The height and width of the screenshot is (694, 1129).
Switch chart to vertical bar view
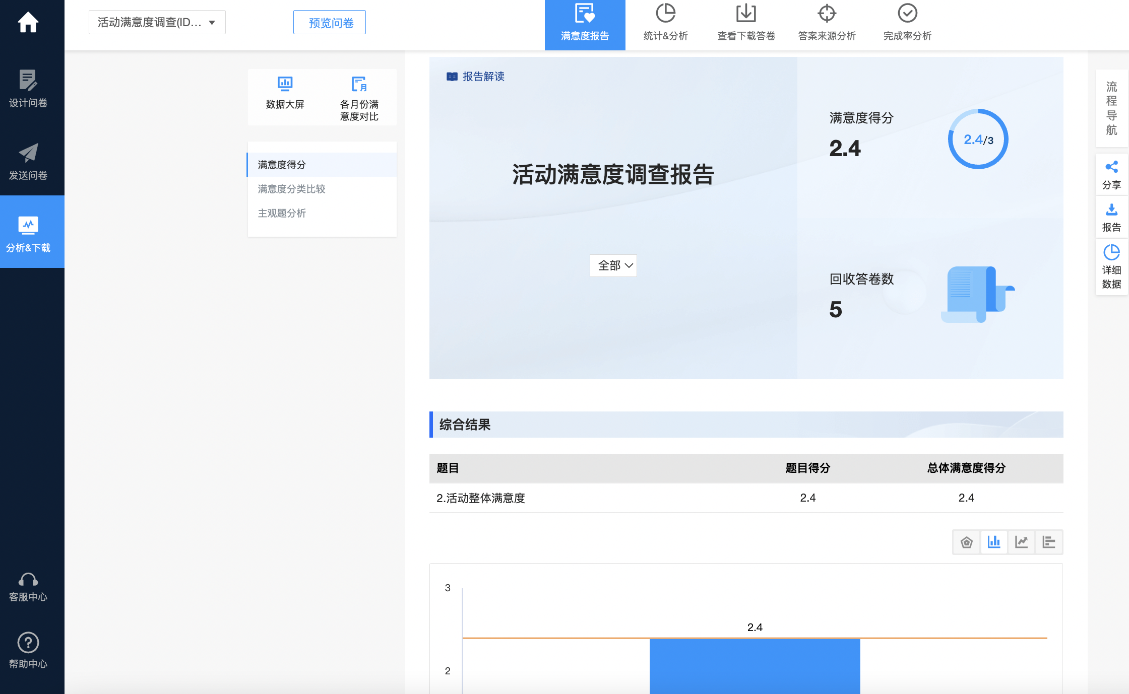pos(993,542)
